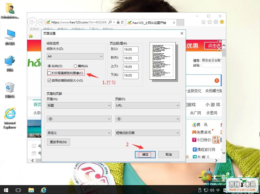The width and height of the screenshot is (260, 194).
Task: Click the page vertical scrollbar down arrow
Action: [x=224, y=153]
